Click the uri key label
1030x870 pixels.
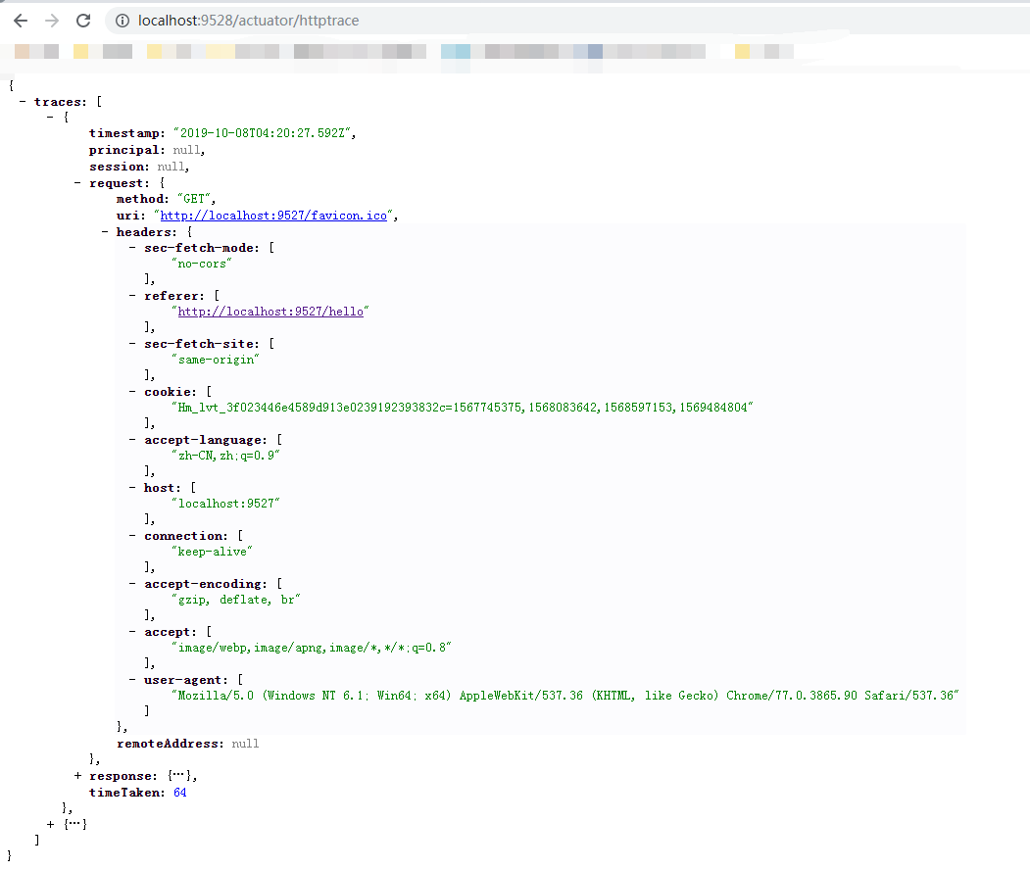click(130, 216)
